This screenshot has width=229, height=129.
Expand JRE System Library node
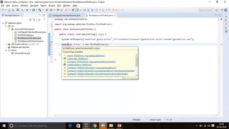tap(6, 44)
